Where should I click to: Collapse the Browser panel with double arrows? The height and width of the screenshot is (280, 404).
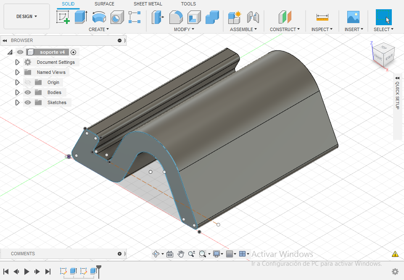[x=5, y=40]
